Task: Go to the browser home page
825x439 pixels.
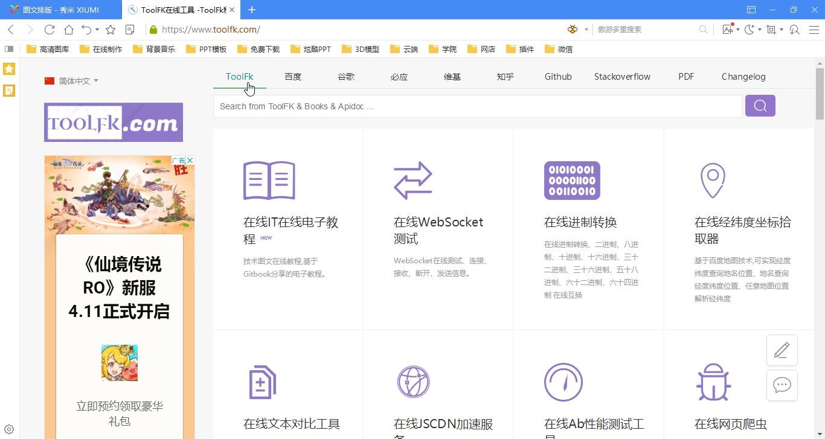Action: (69, 30)
